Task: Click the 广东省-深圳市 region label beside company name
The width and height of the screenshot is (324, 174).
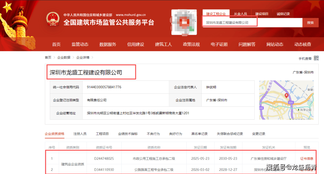Action: 303,72
